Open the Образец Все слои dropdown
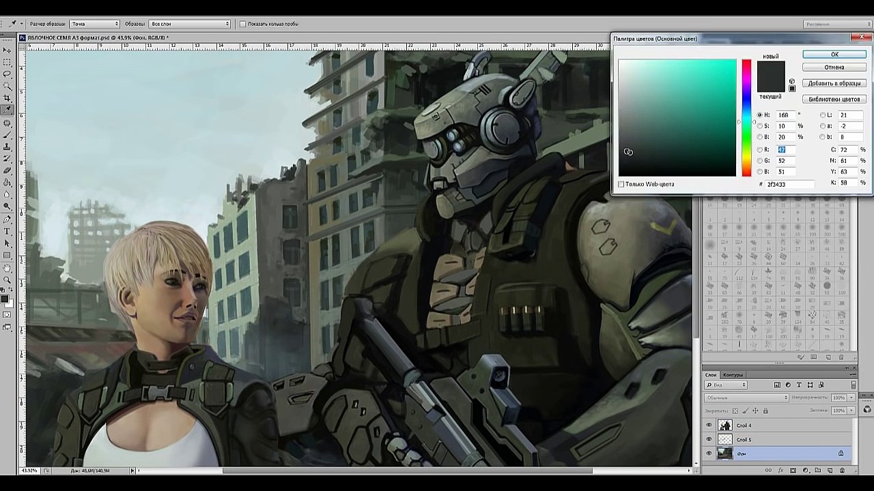The image size is (874, 491). pyautogui.click(x=189, y=24)
